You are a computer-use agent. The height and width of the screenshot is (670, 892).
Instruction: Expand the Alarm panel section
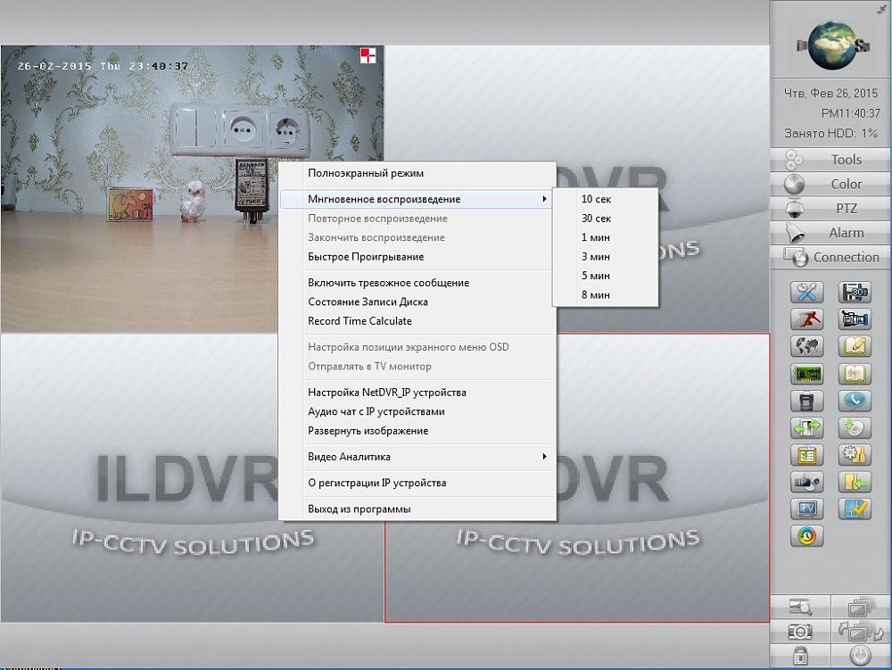830,233
